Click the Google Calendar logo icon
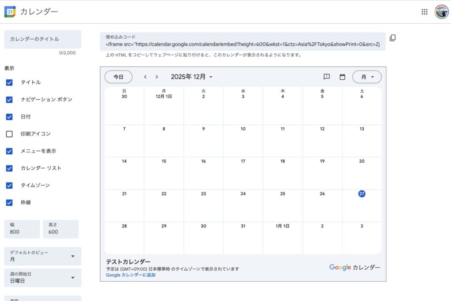 point(10,12)
